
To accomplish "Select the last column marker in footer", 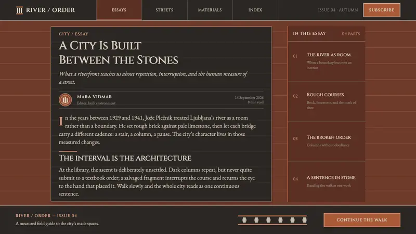I will click(x=304, y=220).
